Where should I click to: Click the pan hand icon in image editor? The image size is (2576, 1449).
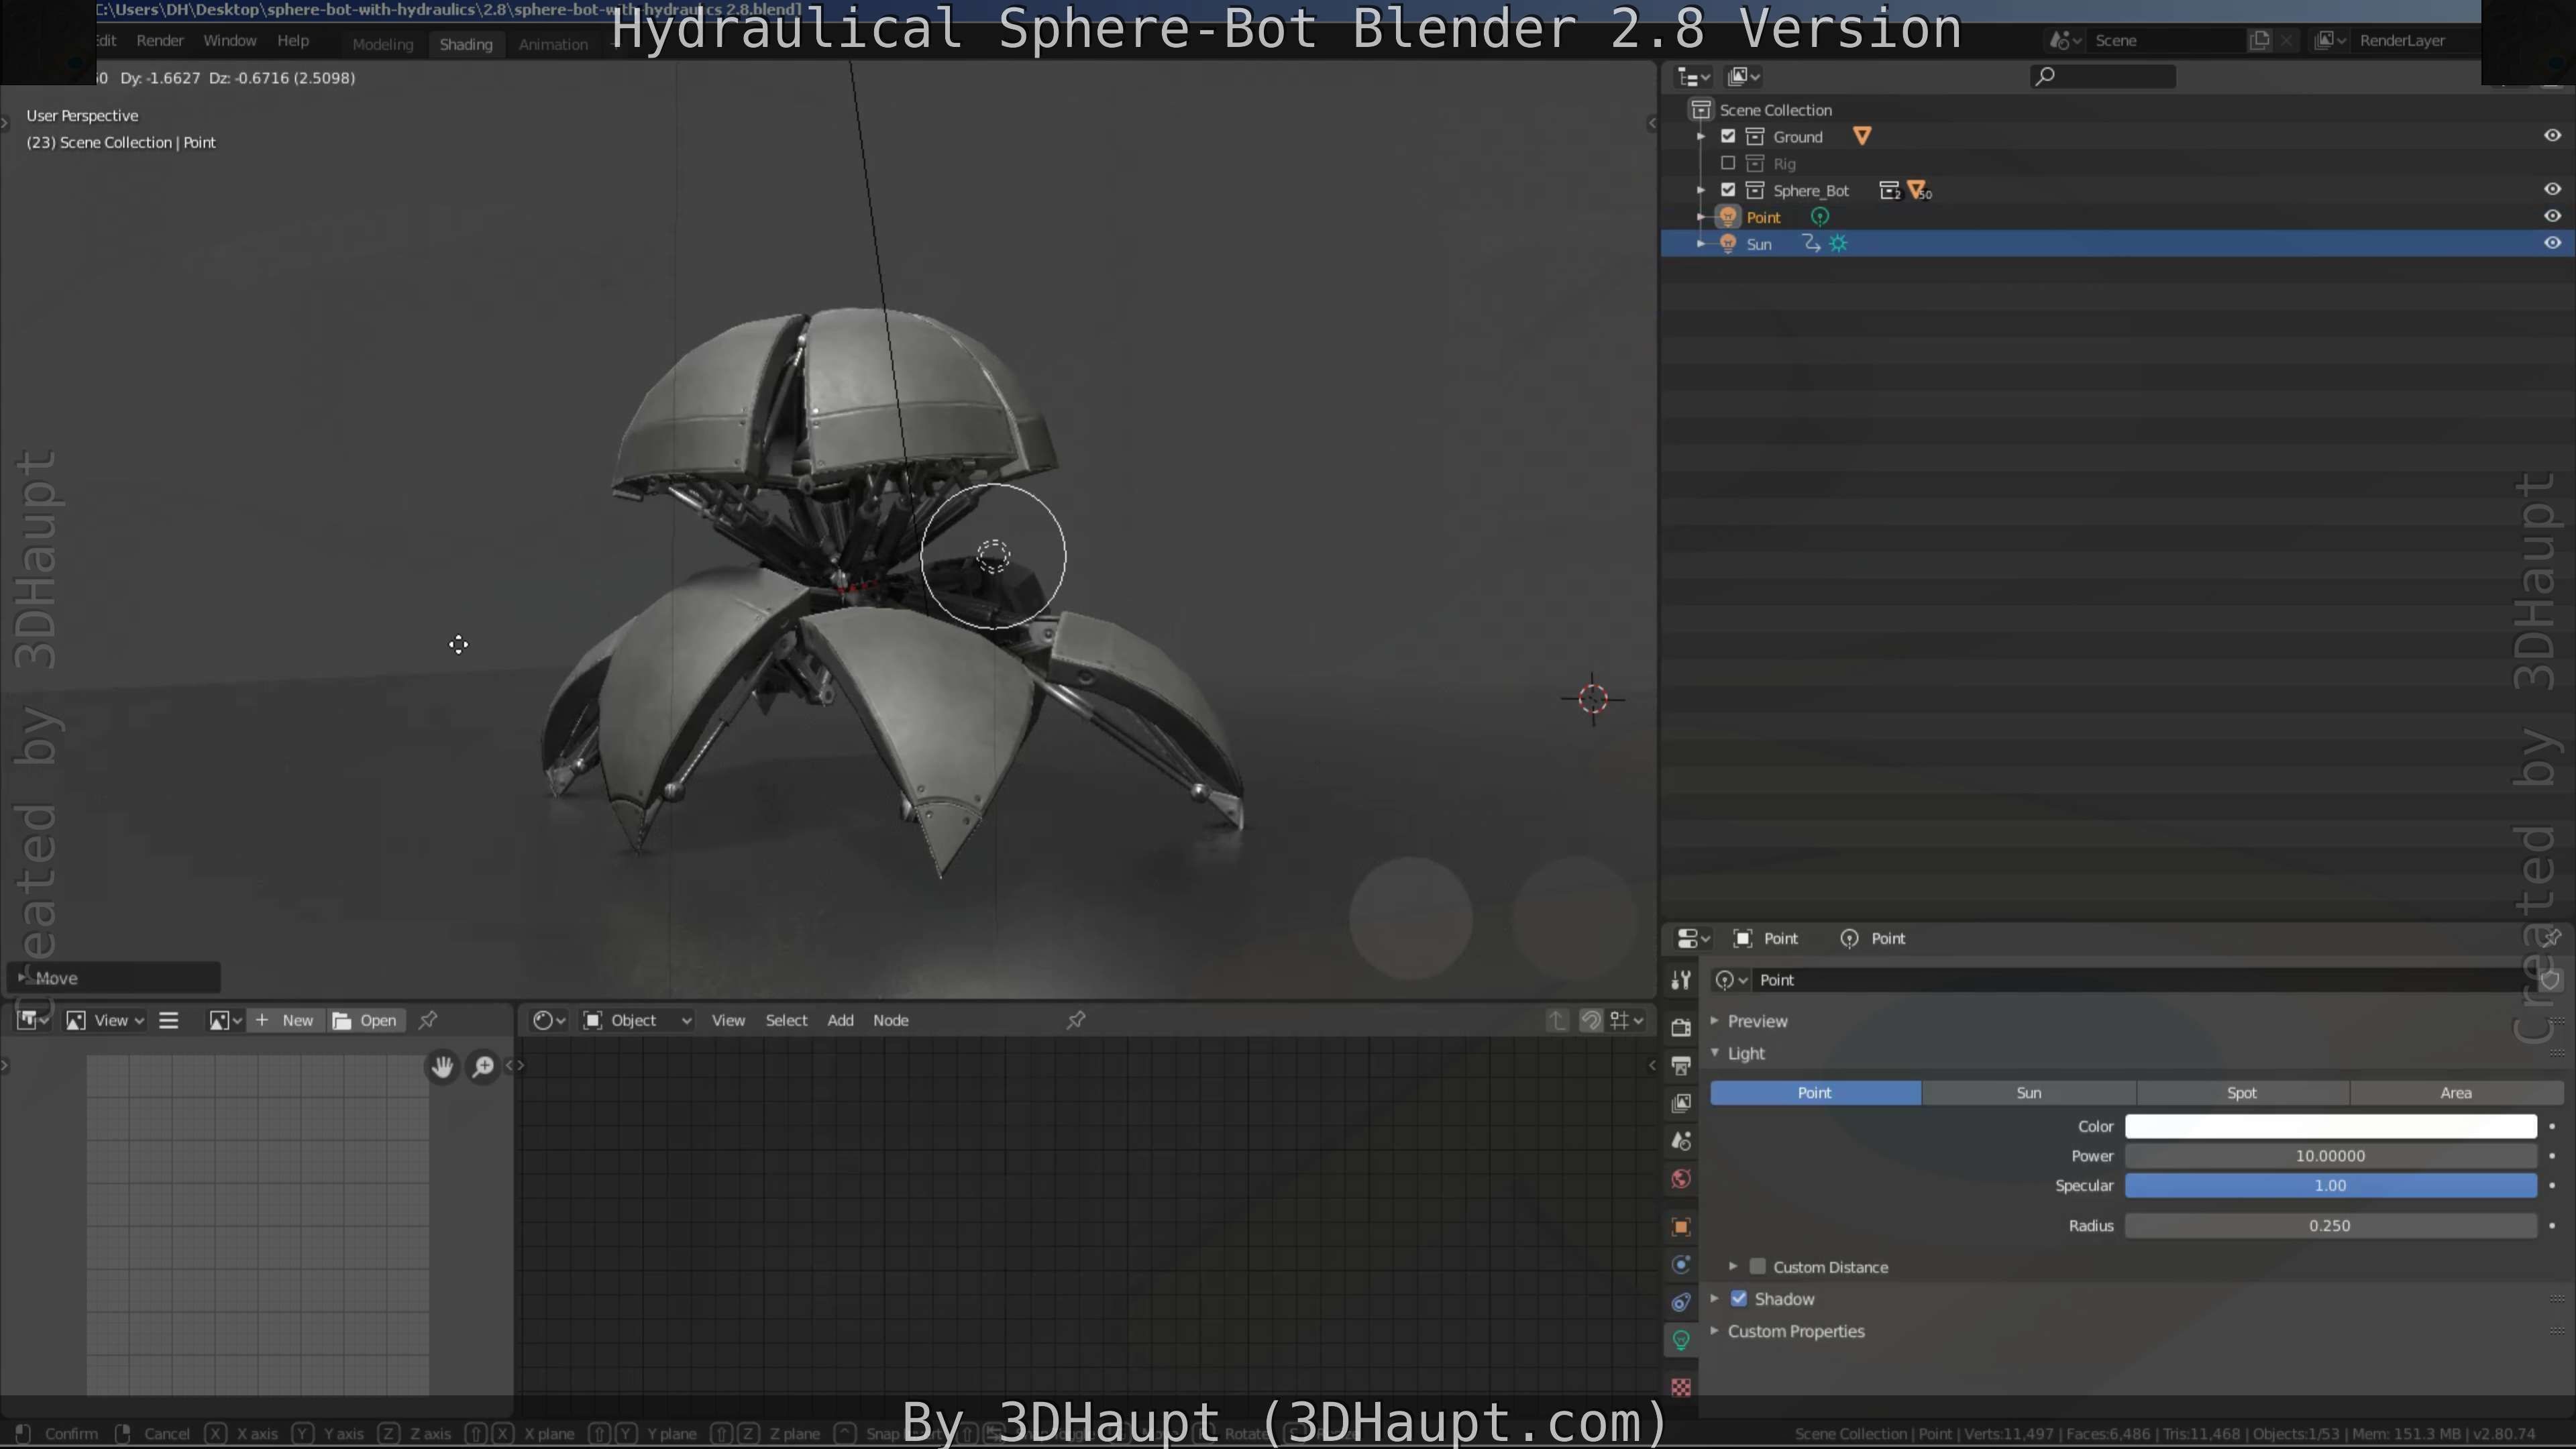point(442,1067)
